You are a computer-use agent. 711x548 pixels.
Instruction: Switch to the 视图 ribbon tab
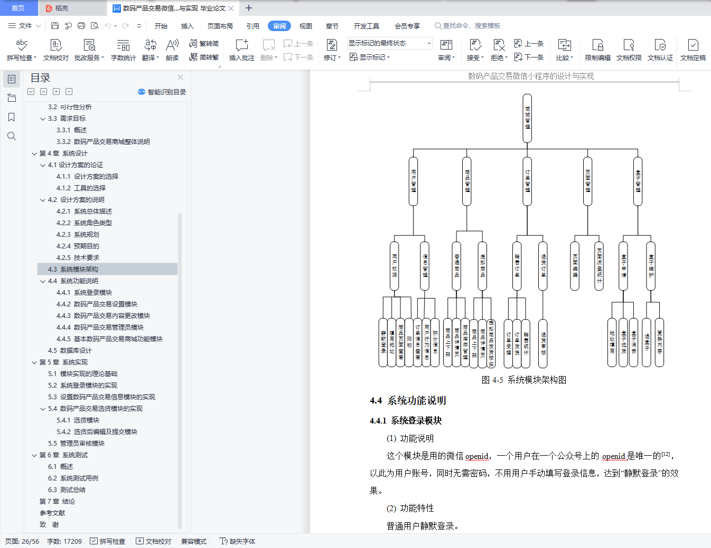click(306, 26)
